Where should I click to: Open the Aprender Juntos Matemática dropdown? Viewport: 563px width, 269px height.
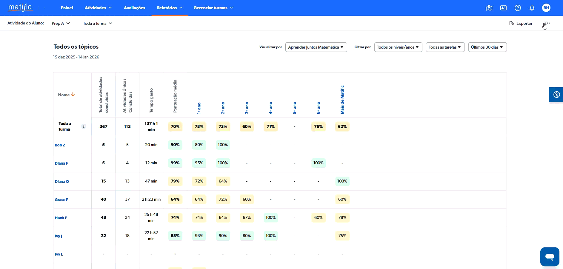tap(316, 47)
